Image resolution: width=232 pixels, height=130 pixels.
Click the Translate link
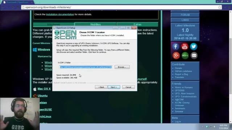click(179, 77)
